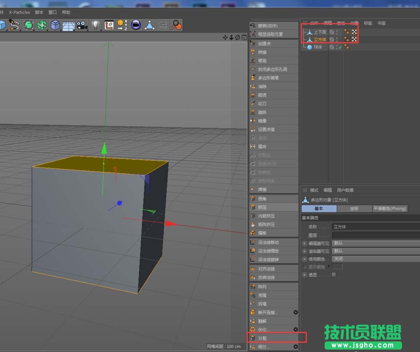Click the 平滑着色(Phong) tab button

coord(390,208)
